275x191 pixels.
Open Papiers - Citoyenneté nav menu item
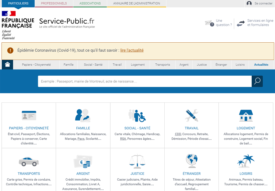pos(36,65)
